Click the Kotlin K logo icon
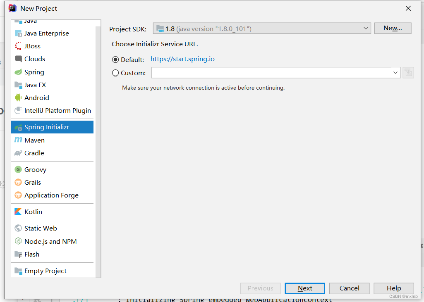 [18, 212]
